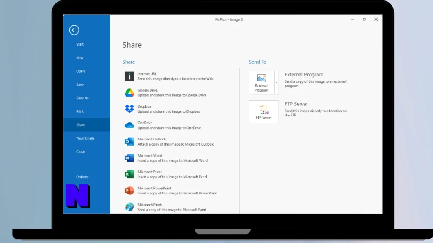
Task: Select New in the sidebar
Action: 79,57
